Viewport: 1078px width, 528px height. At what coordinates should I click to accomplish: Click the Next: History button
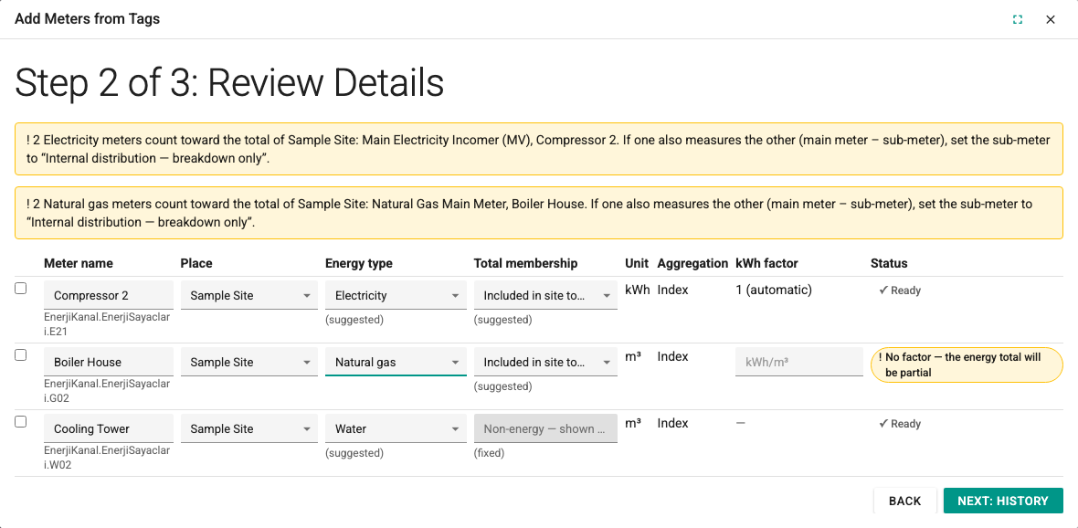[x=1003, y=501]
